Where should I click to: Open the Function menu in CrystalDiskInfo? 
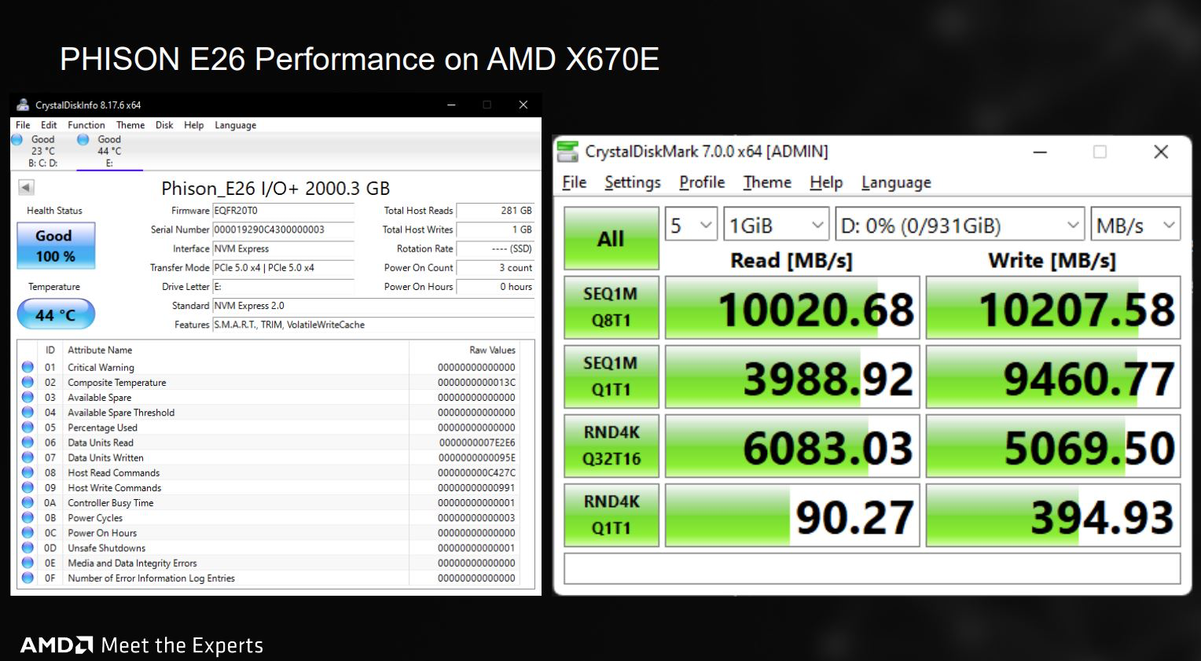click(x=86, y=125)
